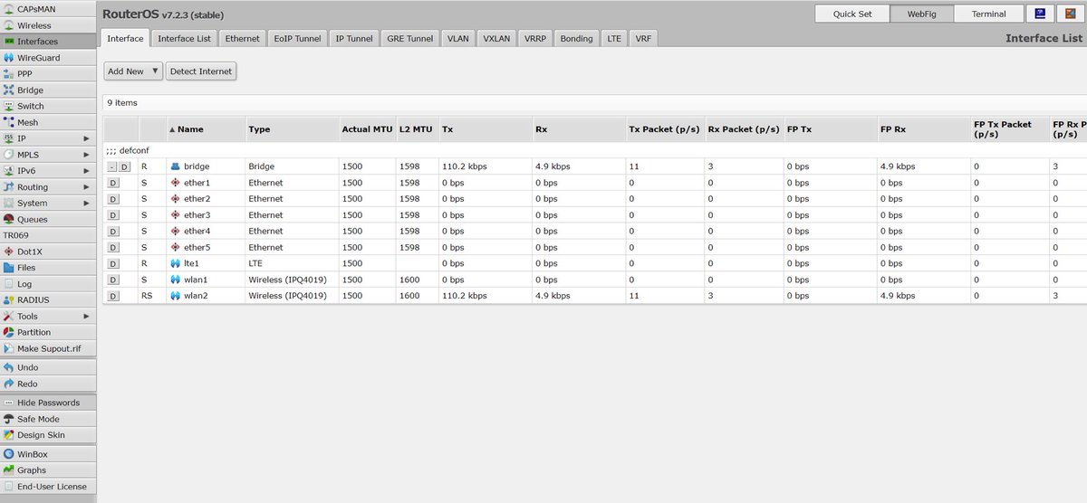Enable Safe Mode
Screen dimensions: 1087x503
48,419
